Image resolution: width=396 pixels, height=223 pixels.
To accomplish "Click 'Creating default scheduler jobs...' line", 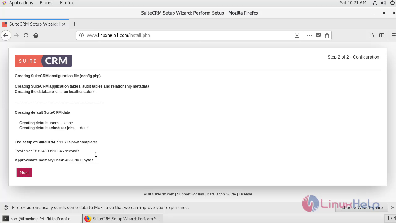I will tap(54, 128).
